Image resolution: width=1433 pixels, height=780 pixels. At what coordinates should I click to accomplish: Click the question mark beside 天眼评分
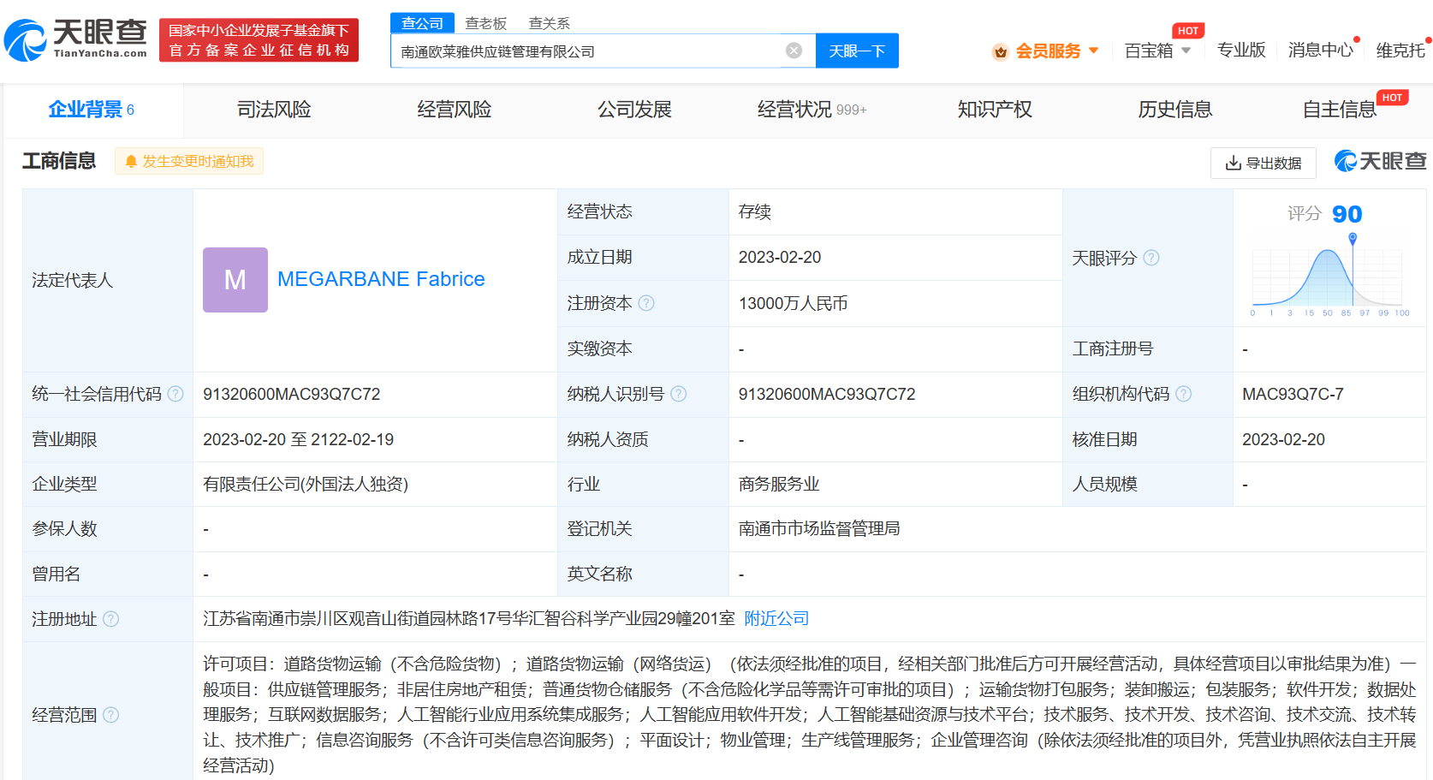tap(1152, 258)
